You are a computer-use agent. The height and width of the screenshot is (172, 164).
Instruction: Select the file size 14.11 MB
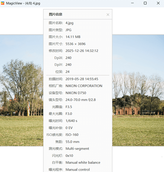tap(73, 37)
